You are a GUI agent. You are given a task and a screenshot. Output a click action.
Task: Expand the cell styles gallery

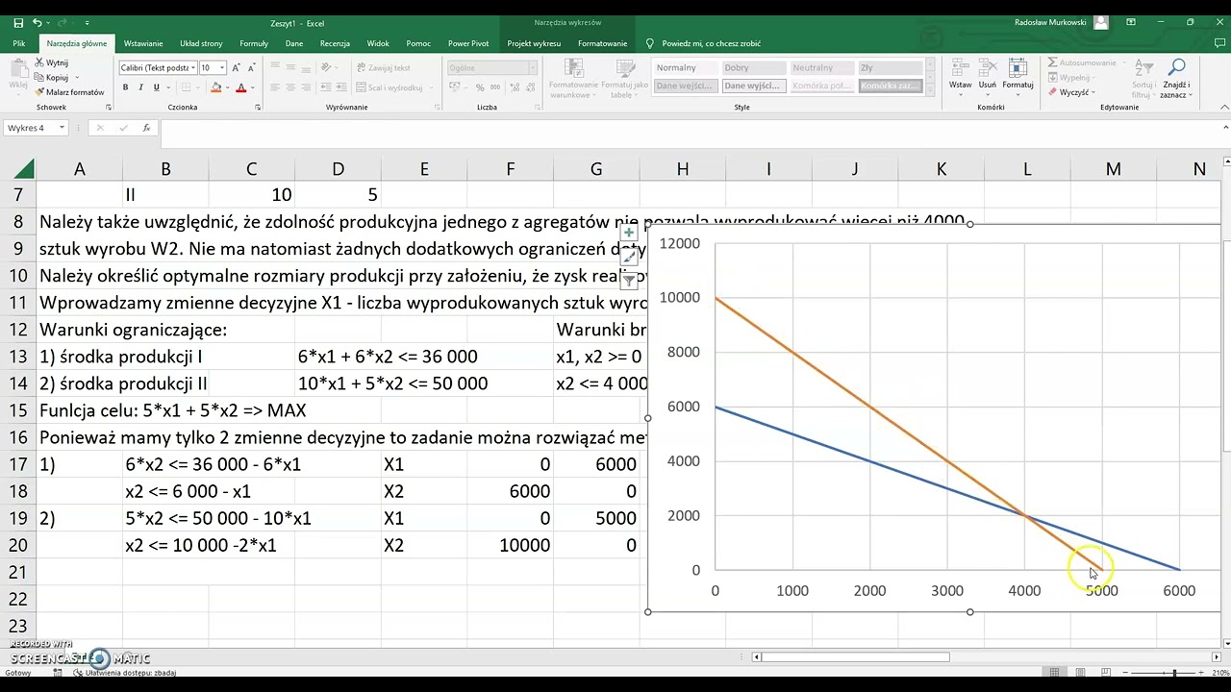[930, 87]
